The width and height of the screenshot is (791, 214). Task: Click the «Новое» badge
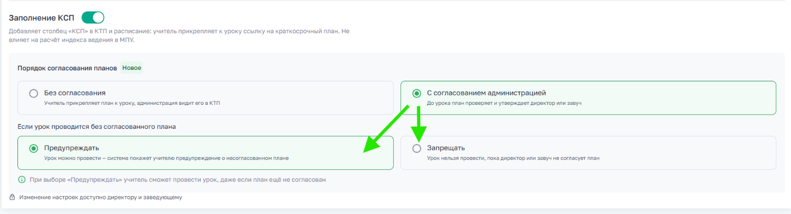tap(132, 68)
